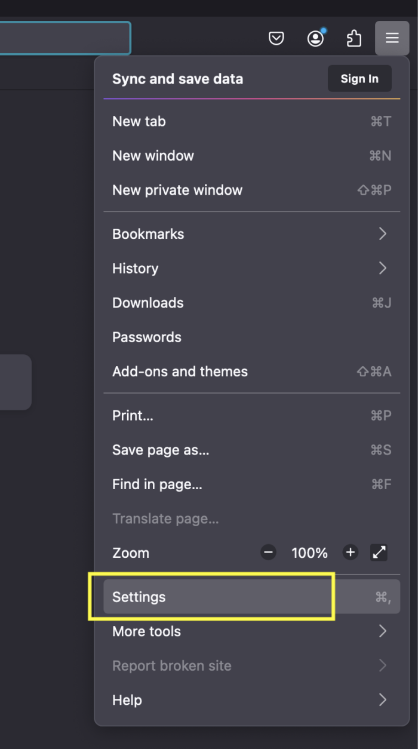Open the Pocket save icon
This screenshot has width=418, height=749.
[x=276, y=38]
